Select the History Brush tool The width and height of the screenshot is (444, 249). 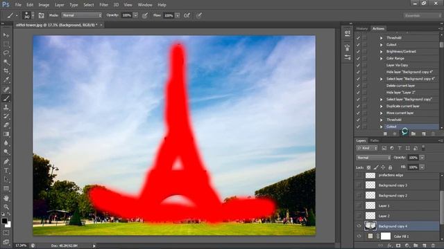(x=6, y=116)
